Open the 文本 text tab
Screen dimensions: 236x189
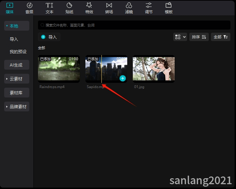click(50, 8)
